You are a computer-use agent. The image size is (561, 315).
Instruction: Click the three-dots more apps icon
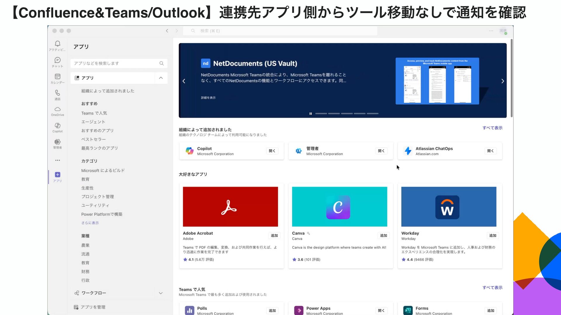tap(58, 160)
